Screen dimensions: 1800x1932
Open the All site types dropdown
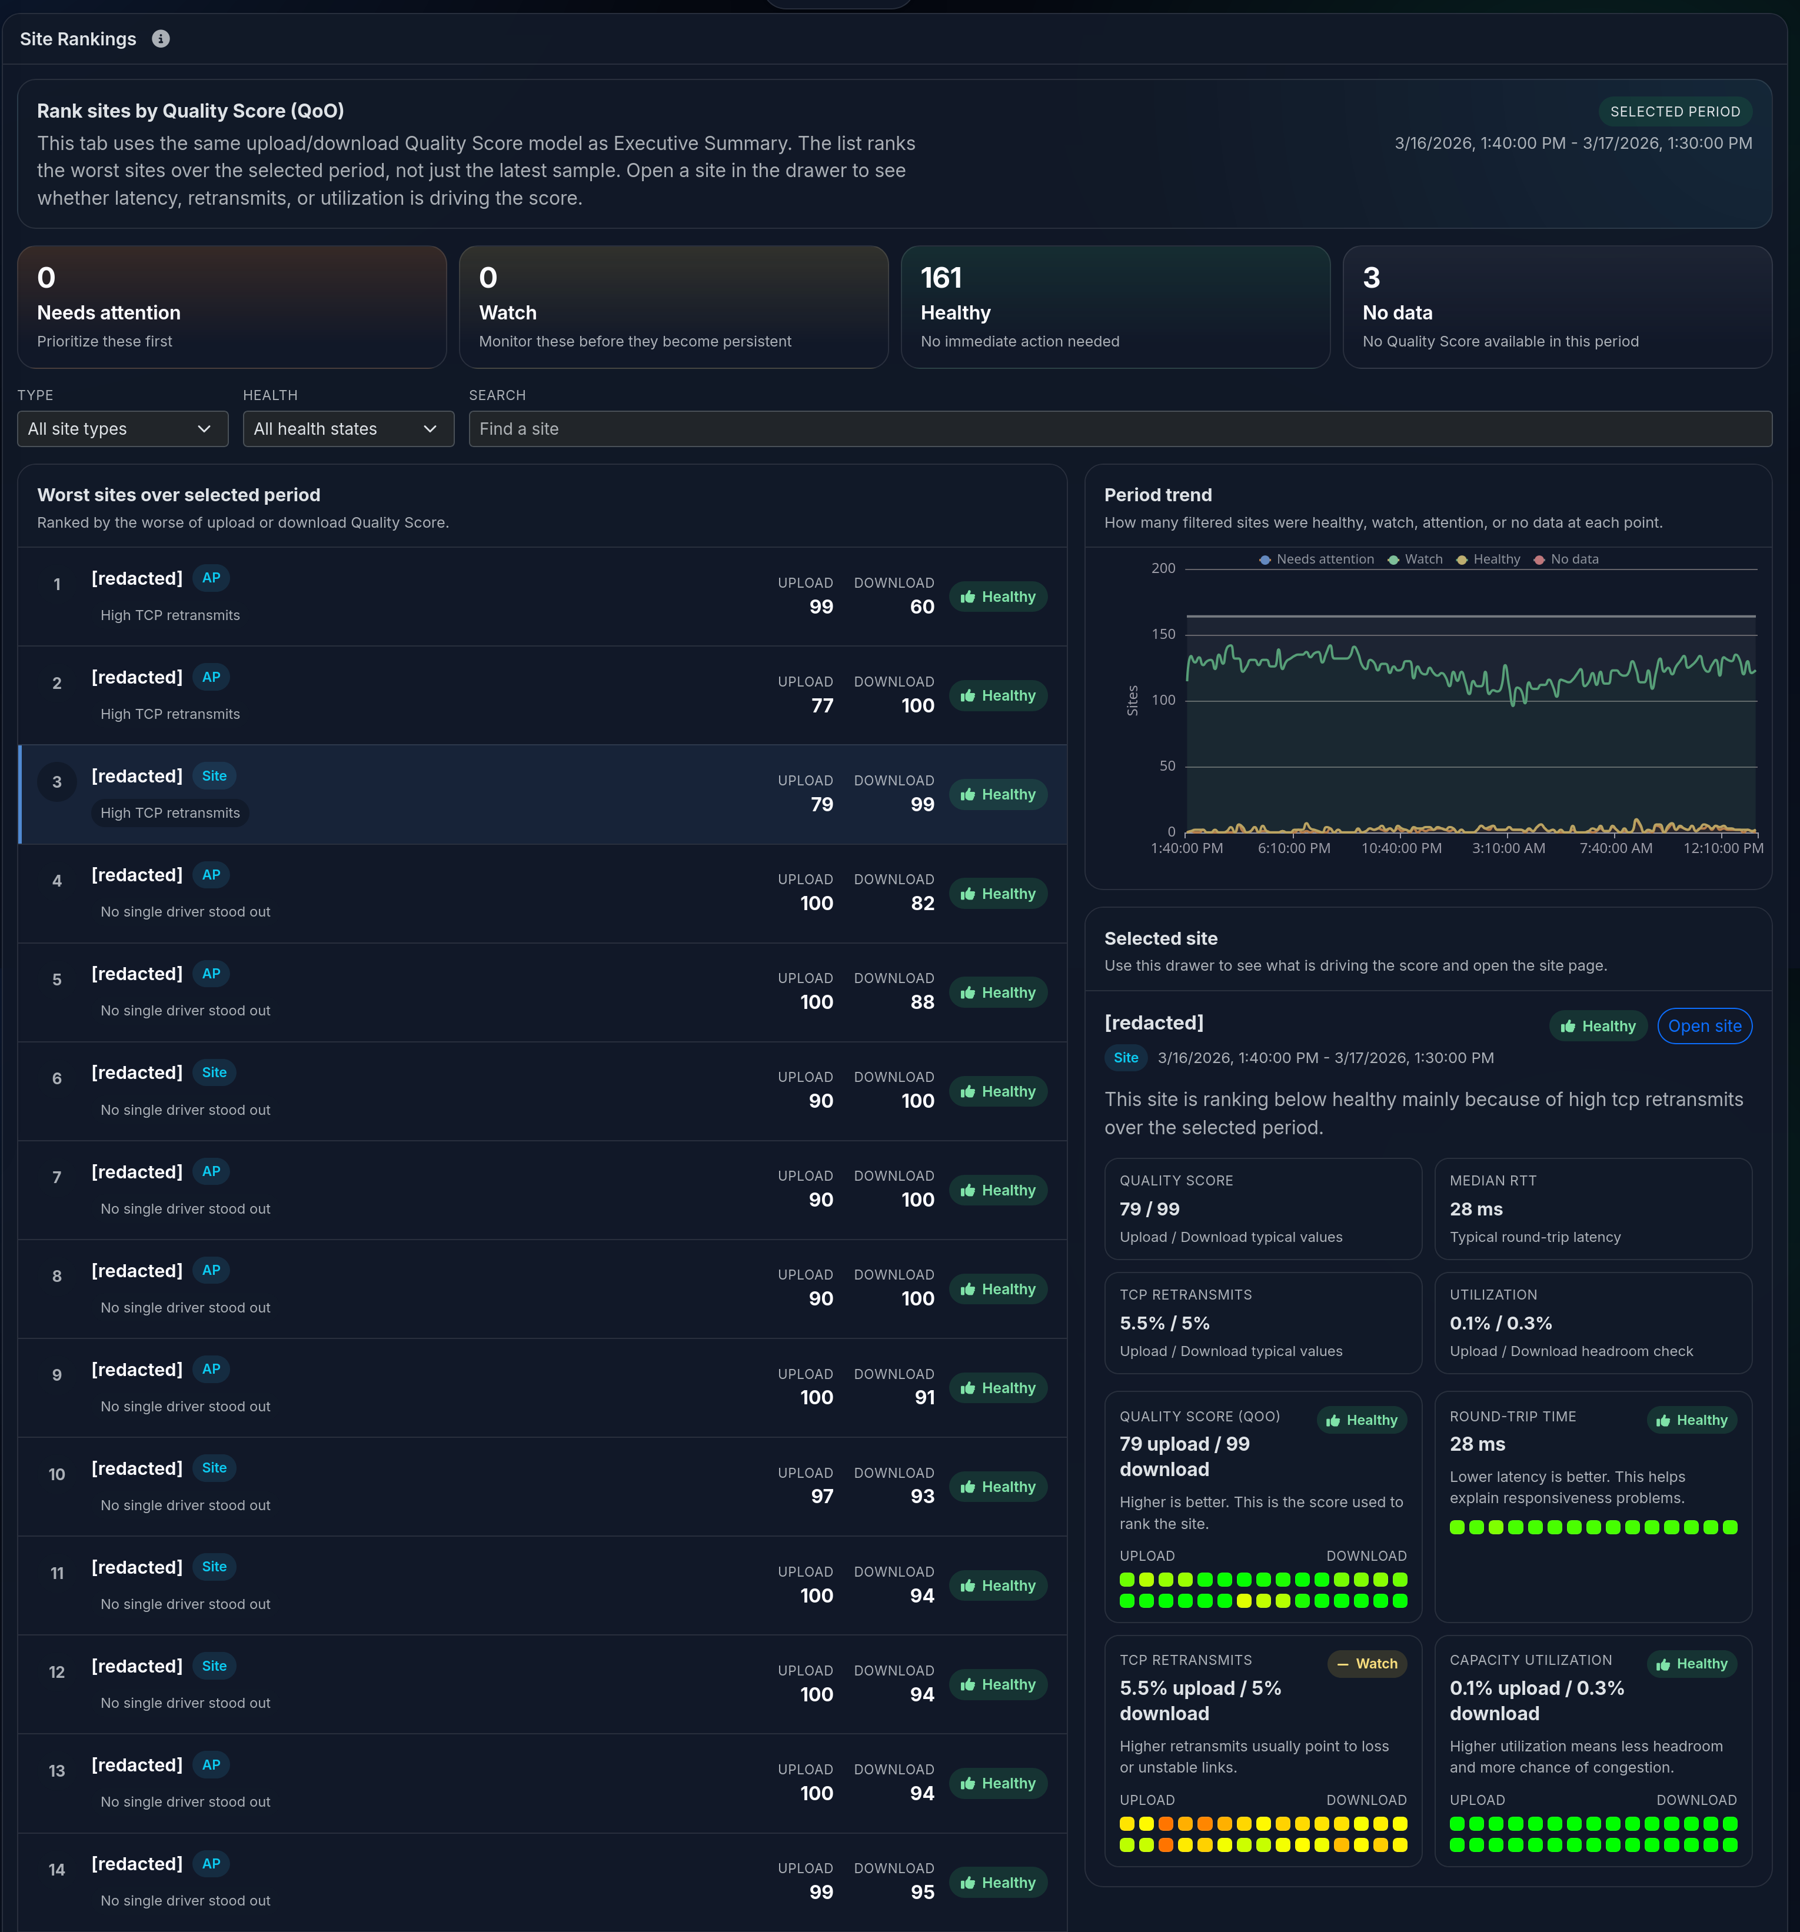click(122, 428)
